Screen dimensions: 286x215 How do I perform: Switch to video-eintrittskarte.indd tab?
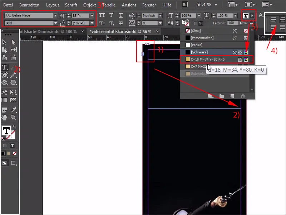pyautogui.click(x=120, y=32)
